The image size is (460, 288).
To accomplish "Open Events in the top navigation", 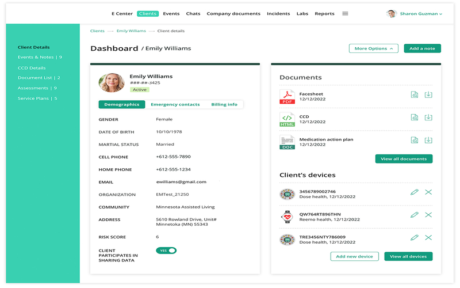I will click(171, 14).
